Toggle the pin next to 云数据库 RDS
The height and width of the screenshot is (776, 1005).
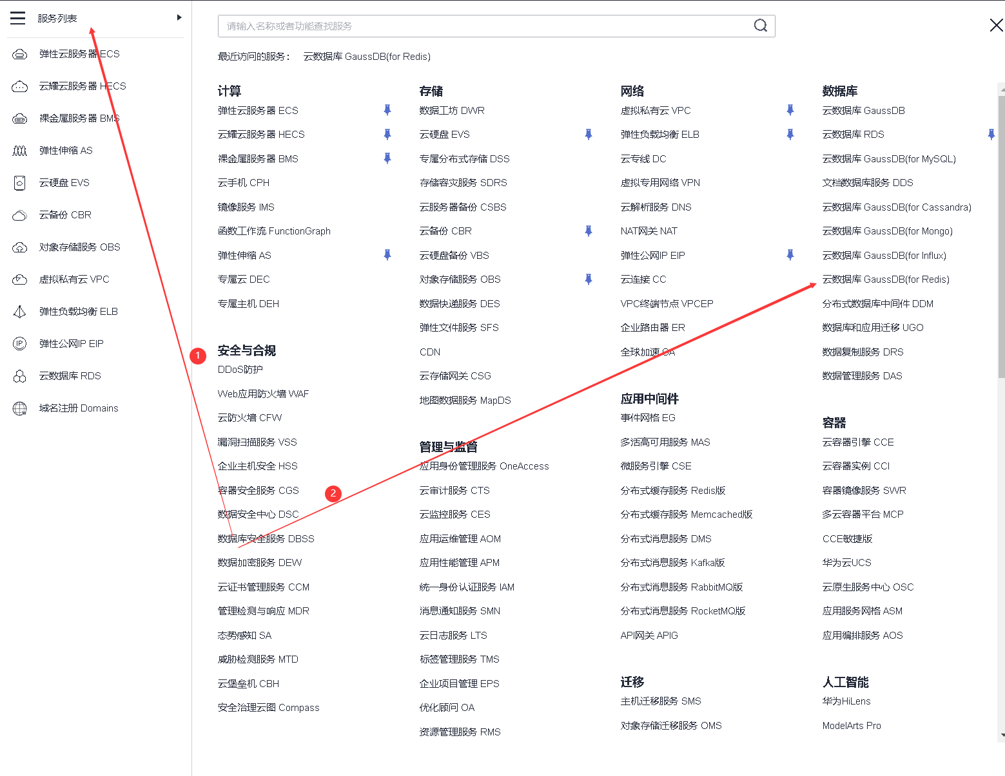click(x=991, y=134)
